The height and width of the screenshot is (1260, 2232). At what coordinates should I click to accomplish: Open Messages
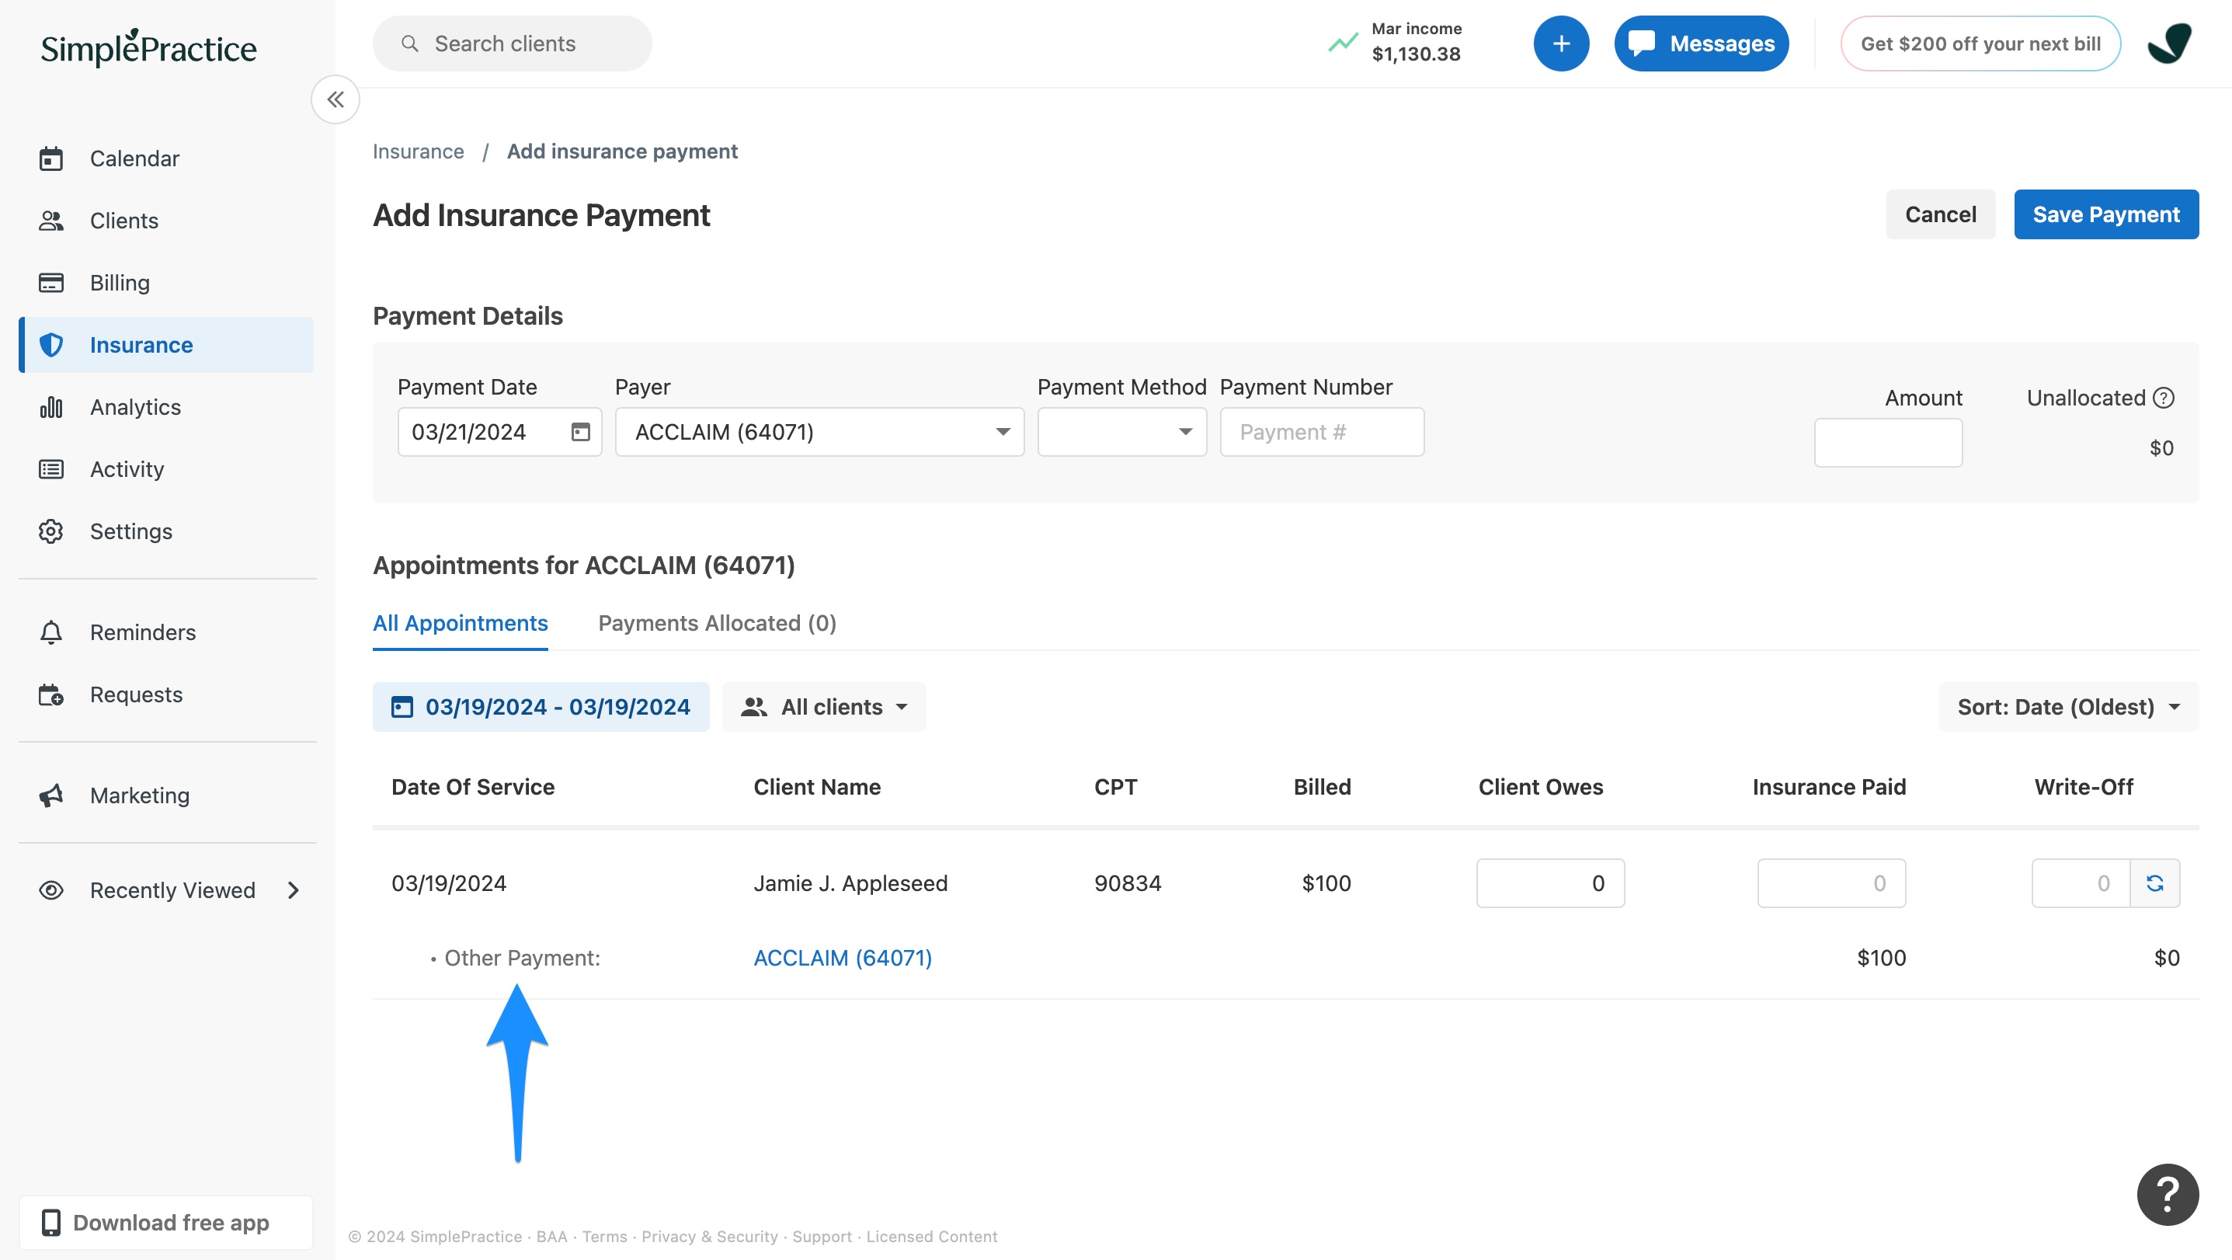coord(1701,44)
